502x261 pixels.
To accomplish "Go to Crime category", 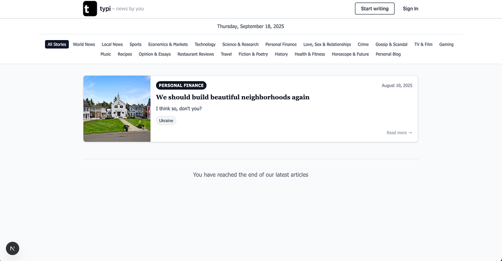I will [x=363, y=45].
